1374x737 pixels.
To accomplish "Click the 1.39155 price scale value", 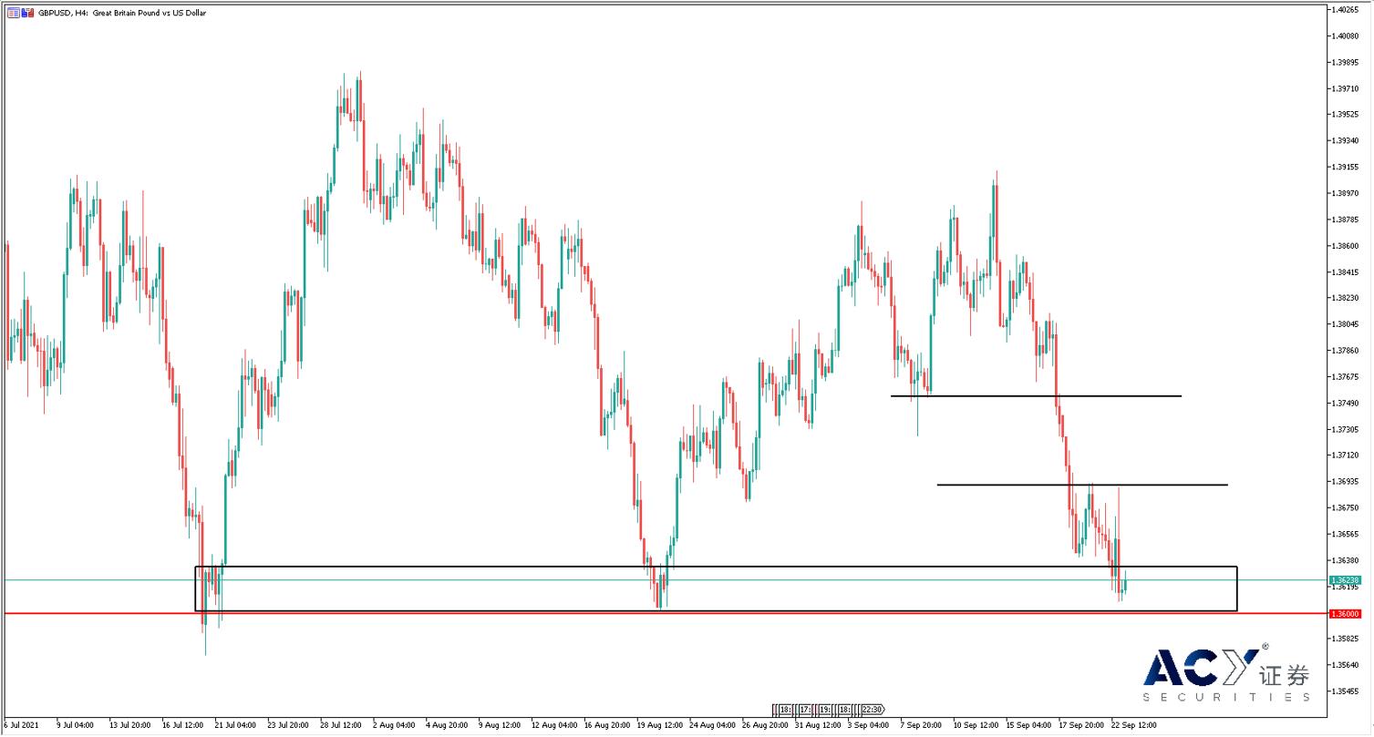I will tap(1347, 167).
